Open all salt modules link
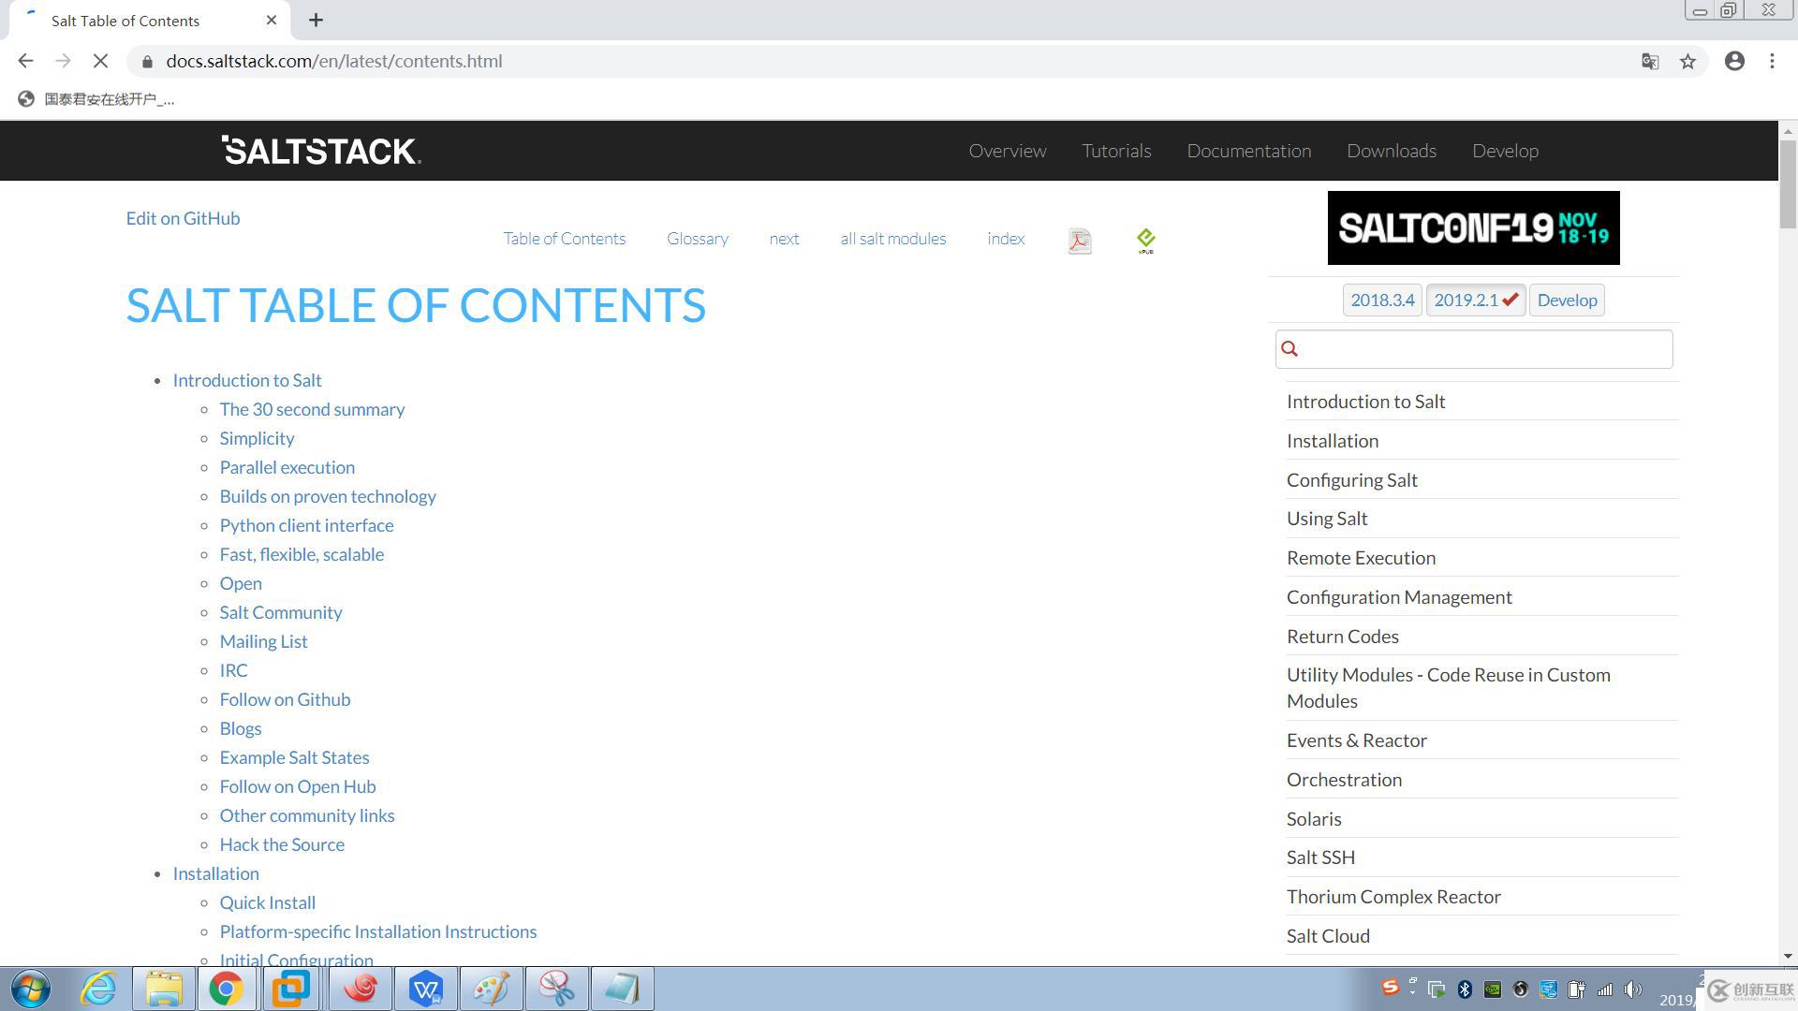 892,239
